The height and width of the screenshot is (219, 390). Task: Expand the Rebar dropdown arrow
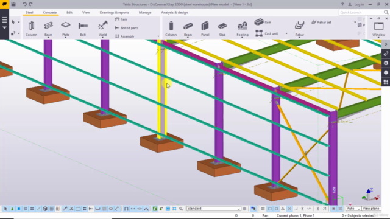tap(299, 38)
